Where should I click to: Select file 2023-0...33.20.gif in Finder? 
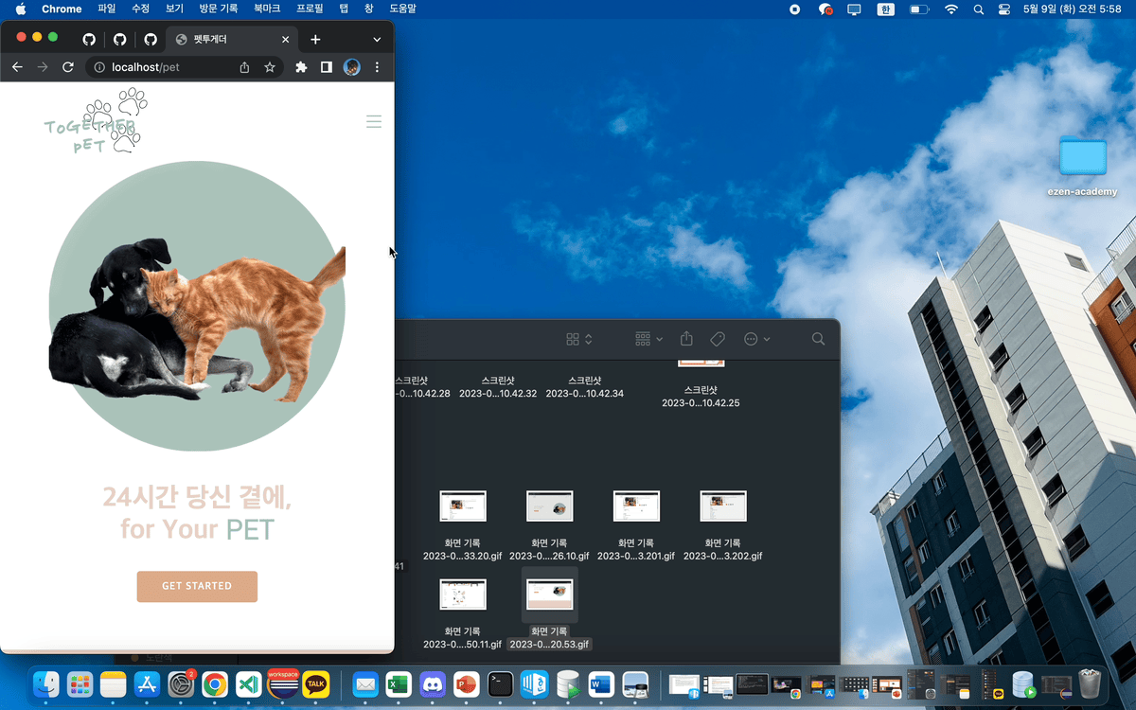tap(463, 525)
